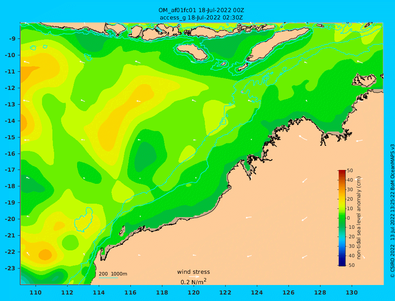Click the CSIRO 2022 copyright text
Viewport: 395px width, 301px height.
pos(392,211)
